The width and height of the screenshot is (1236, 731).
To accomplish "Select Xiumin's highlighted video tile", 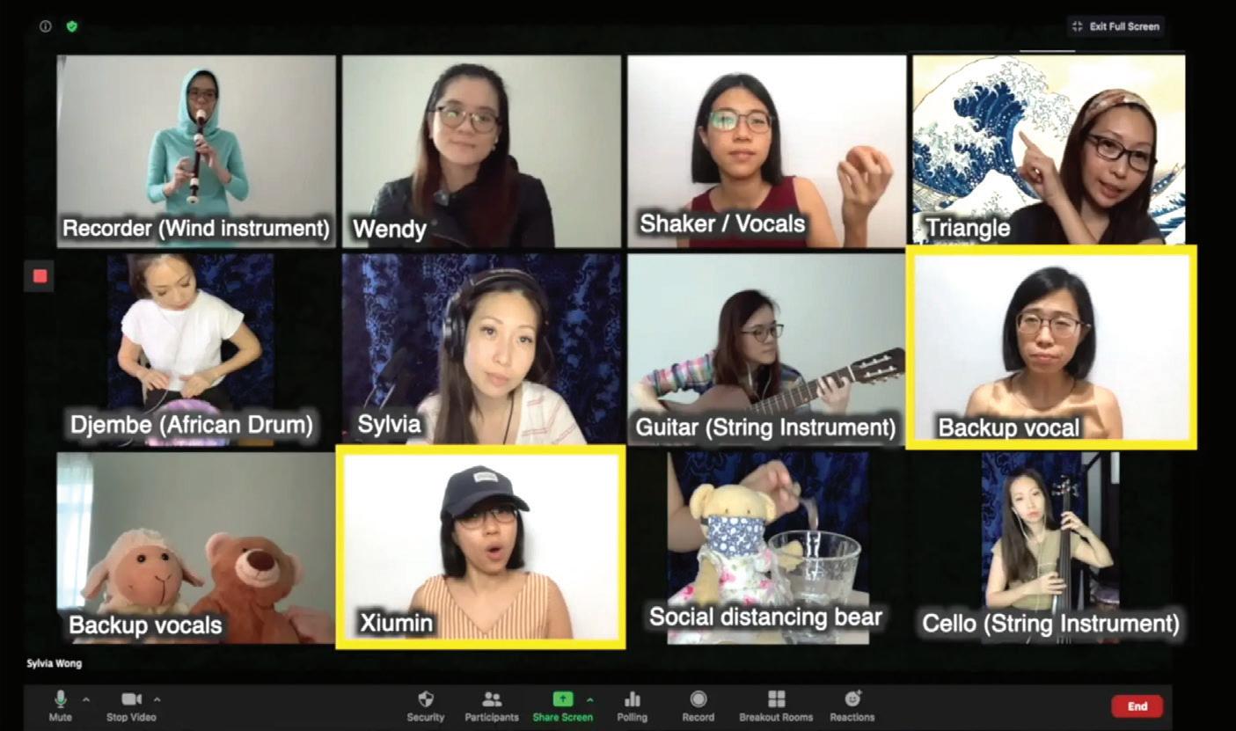I will click(481, 547).
